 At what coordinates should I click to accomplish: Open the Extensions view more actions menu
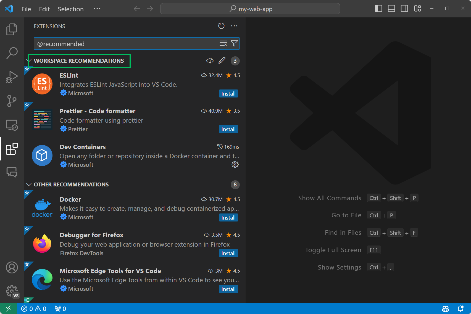(234, 26)
